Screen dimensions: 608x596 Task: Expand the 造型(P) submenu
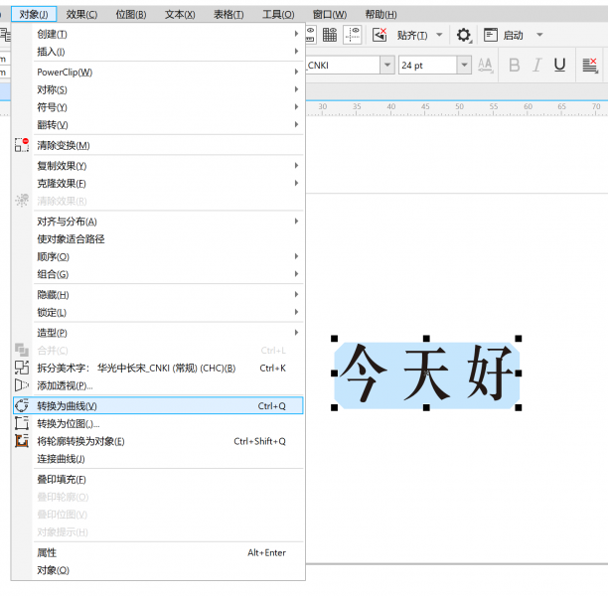coord(168,333)
